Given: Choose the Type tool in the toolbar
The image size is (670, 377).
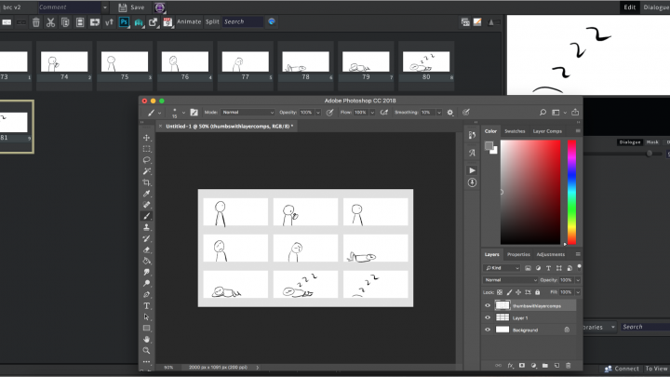Looking at the screenshot, I should point(147,305).
